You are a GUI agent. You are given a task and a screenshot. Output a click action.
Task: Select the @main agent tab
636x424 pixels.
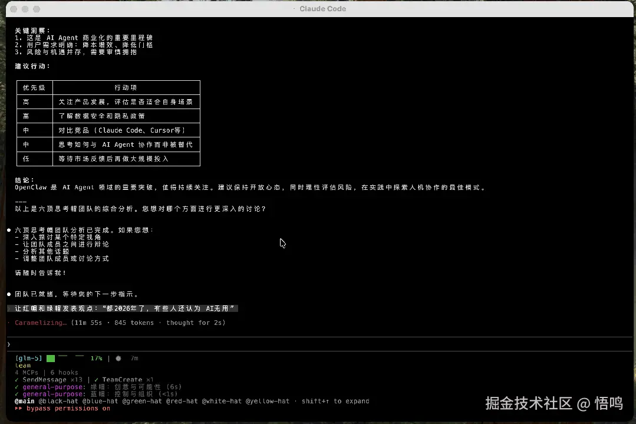click(25, 401)
